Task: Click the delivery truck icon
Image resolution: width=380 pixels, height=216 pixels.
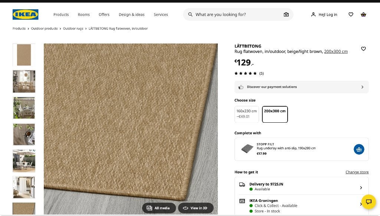Action: click(x=242, y=185)
